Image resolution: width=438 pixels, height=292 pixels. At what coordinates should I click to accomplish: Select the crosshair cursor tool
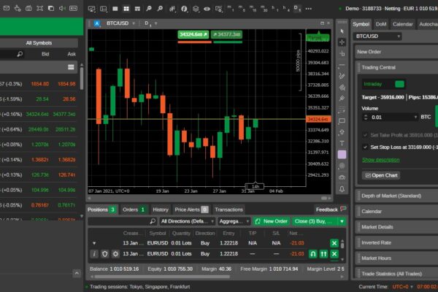point(342,42)
